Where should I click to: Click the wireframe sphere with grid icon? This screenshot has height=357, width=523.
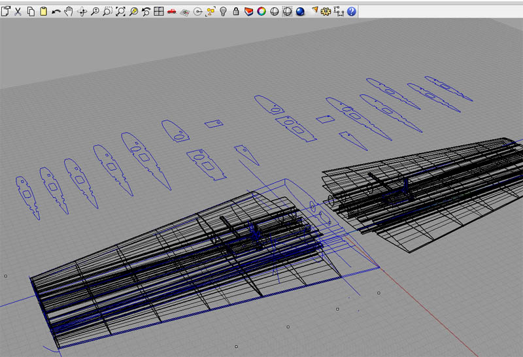point(287,12)
